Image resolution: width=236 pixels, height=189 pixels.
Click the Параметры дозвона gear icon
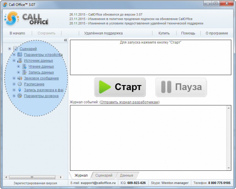point(20,96)
